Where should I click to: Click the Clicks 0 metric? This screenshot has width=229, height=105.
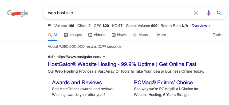(84, 26)
